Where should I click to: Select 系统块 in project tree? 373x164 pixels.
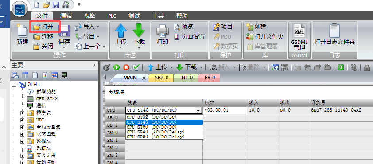tap(43, 149)
